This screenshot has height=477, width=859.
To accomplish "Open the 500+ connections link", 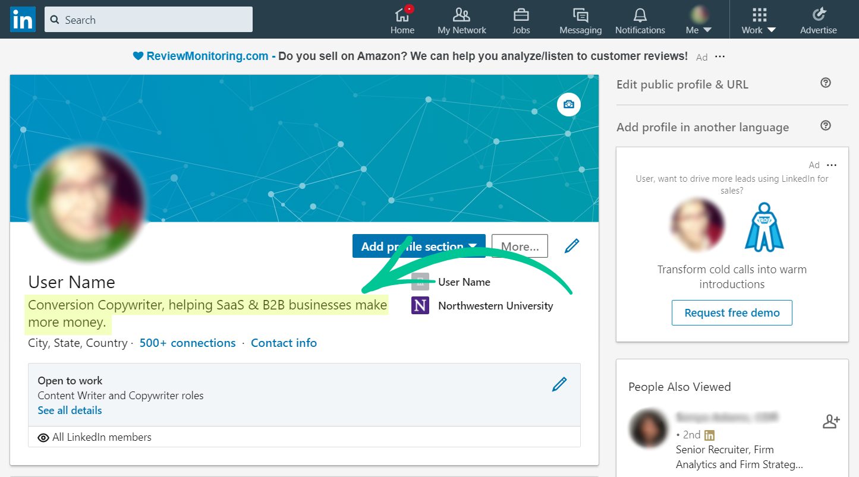I will [x=187, y=343].
